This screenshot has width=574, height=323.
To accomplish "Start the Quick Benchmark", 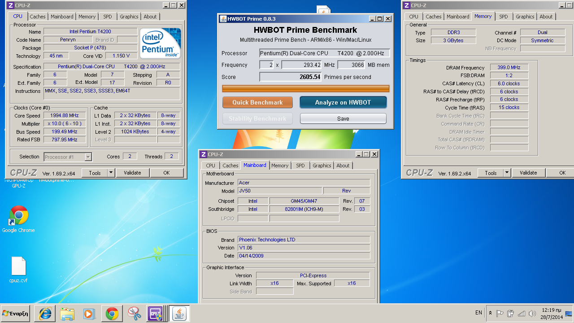I will [x=257, y=102].
